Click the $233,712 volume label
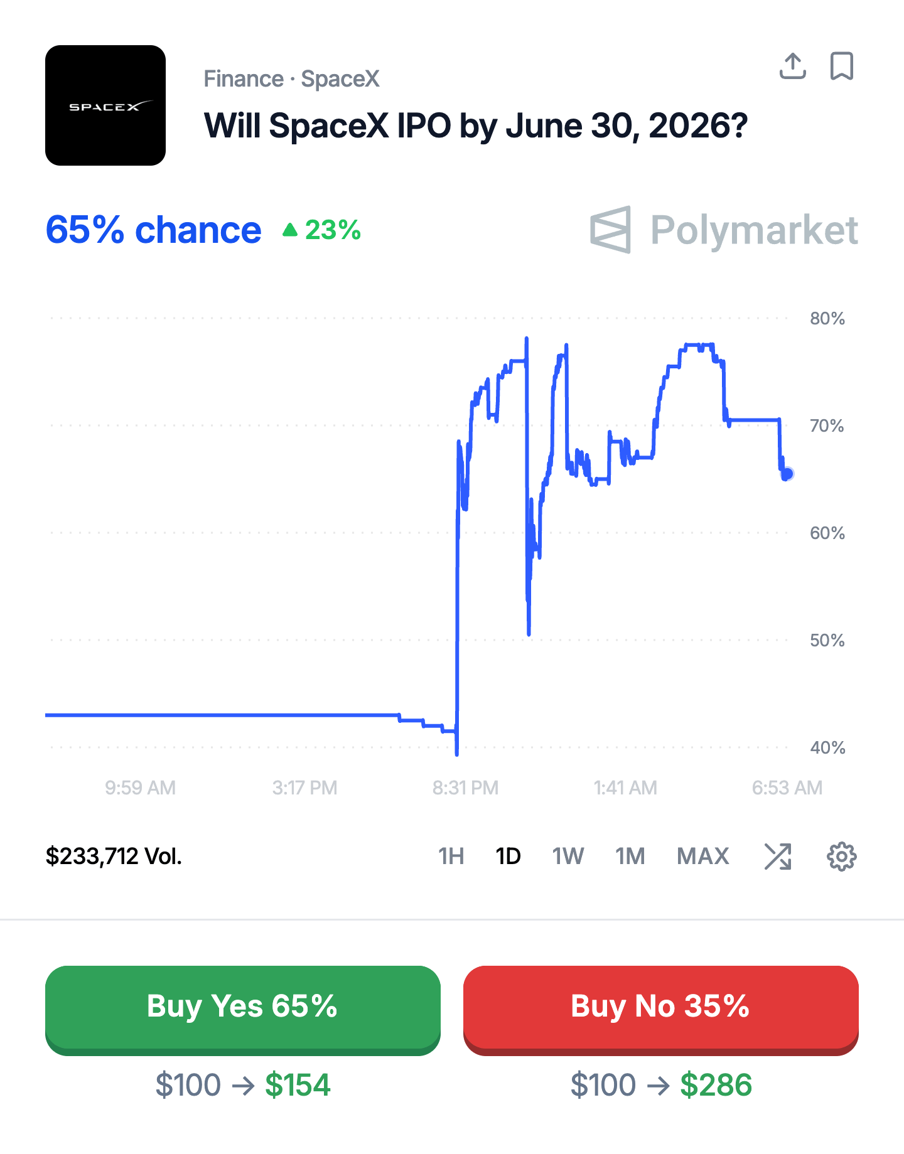904x1154 pixels. pyautogui.click(x=114, y=857)
